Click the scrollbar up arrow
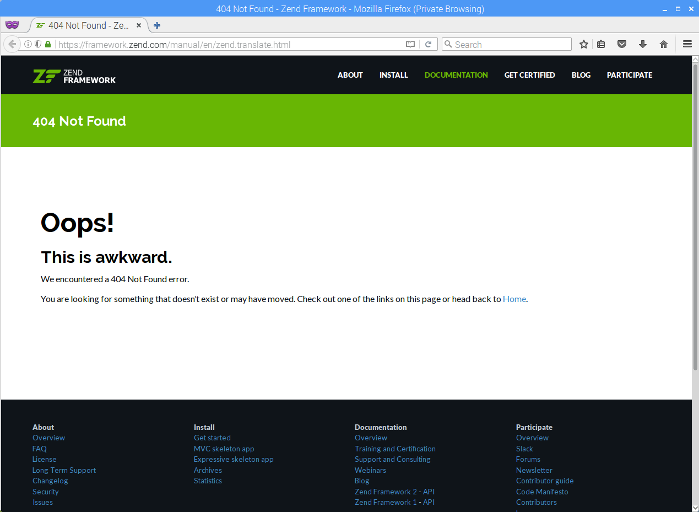 (695, 59)
